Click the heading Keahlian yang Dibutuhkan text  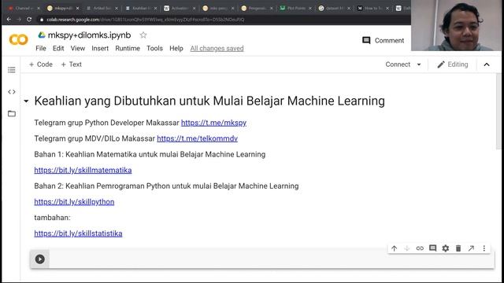pos(209,101)
